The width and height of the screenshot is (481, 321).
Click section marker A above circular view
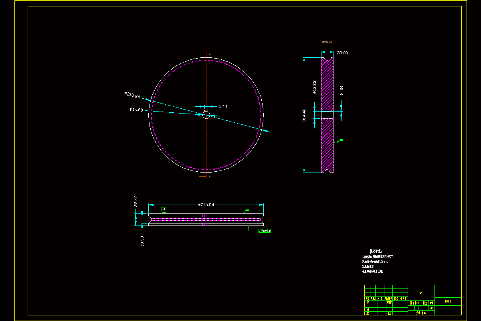coord(210,53)
